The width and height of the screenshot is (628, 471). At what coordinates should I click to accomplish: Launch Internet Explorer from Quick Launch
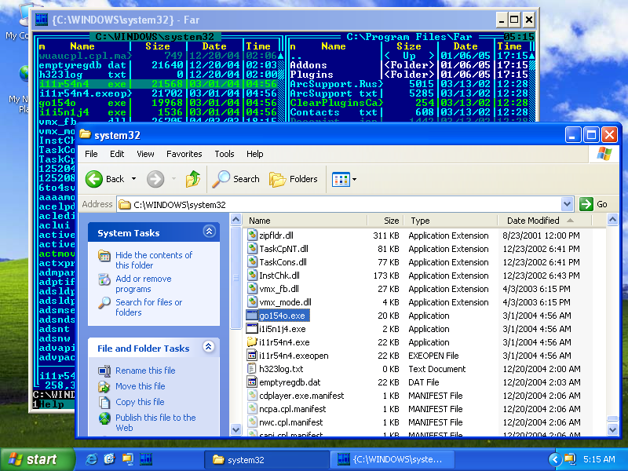(91, 459)
